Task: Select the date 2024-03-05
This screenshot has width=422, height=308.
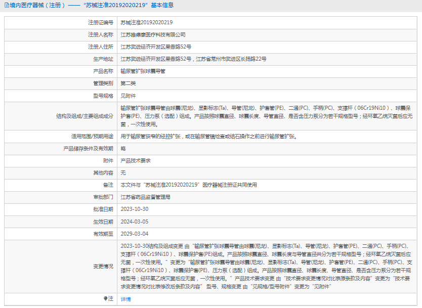Action: [134, 222]
